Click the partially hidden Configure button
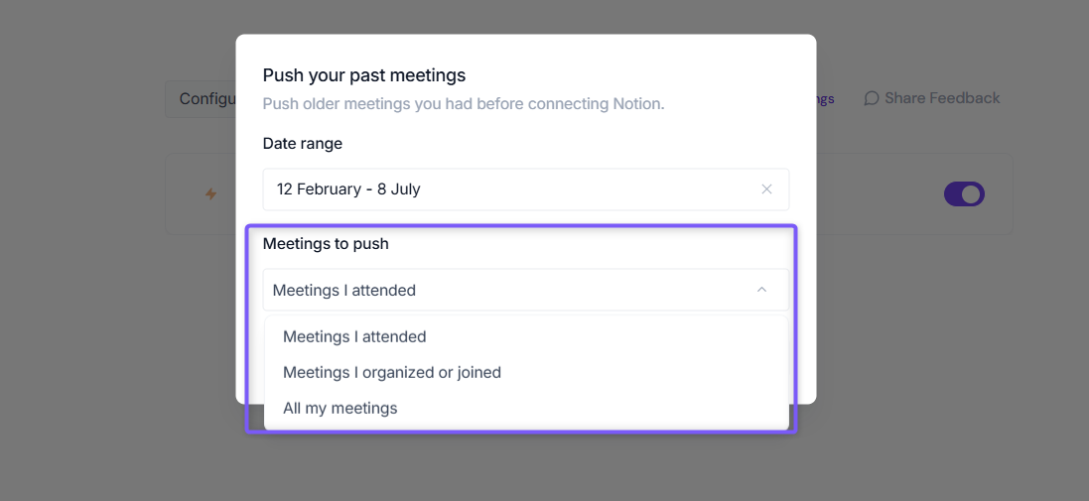1089x501 pixels. [202, 98]
